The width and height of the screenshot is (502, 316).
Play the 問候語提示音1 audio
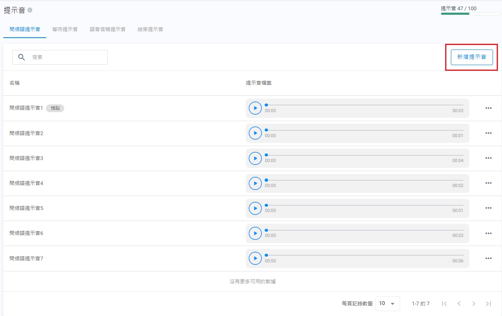[x=255, y=108]
